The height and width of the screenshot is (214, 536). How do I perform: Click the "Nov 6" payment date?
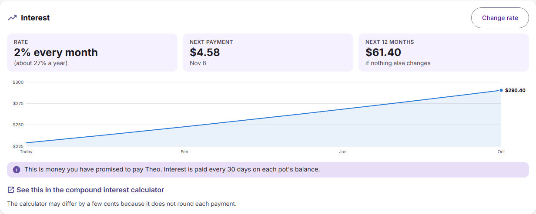(198, 63)
